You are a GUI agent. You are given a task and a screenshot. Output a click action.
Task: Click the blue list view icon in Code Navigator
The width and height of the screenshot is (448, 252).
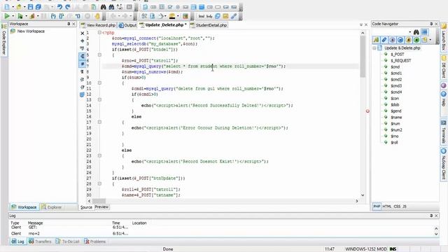coord(425,32)
